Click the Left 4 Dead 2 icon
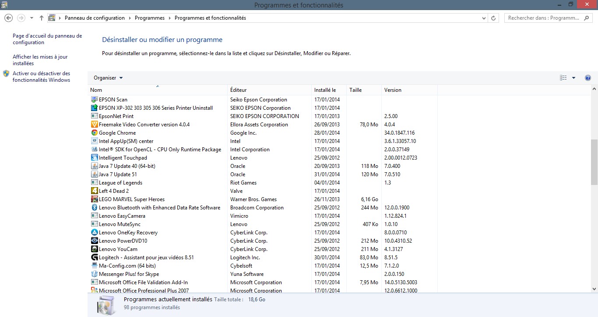Image resolution: width=598 pixels, height=317 pixels. click(x=94, y=191)
